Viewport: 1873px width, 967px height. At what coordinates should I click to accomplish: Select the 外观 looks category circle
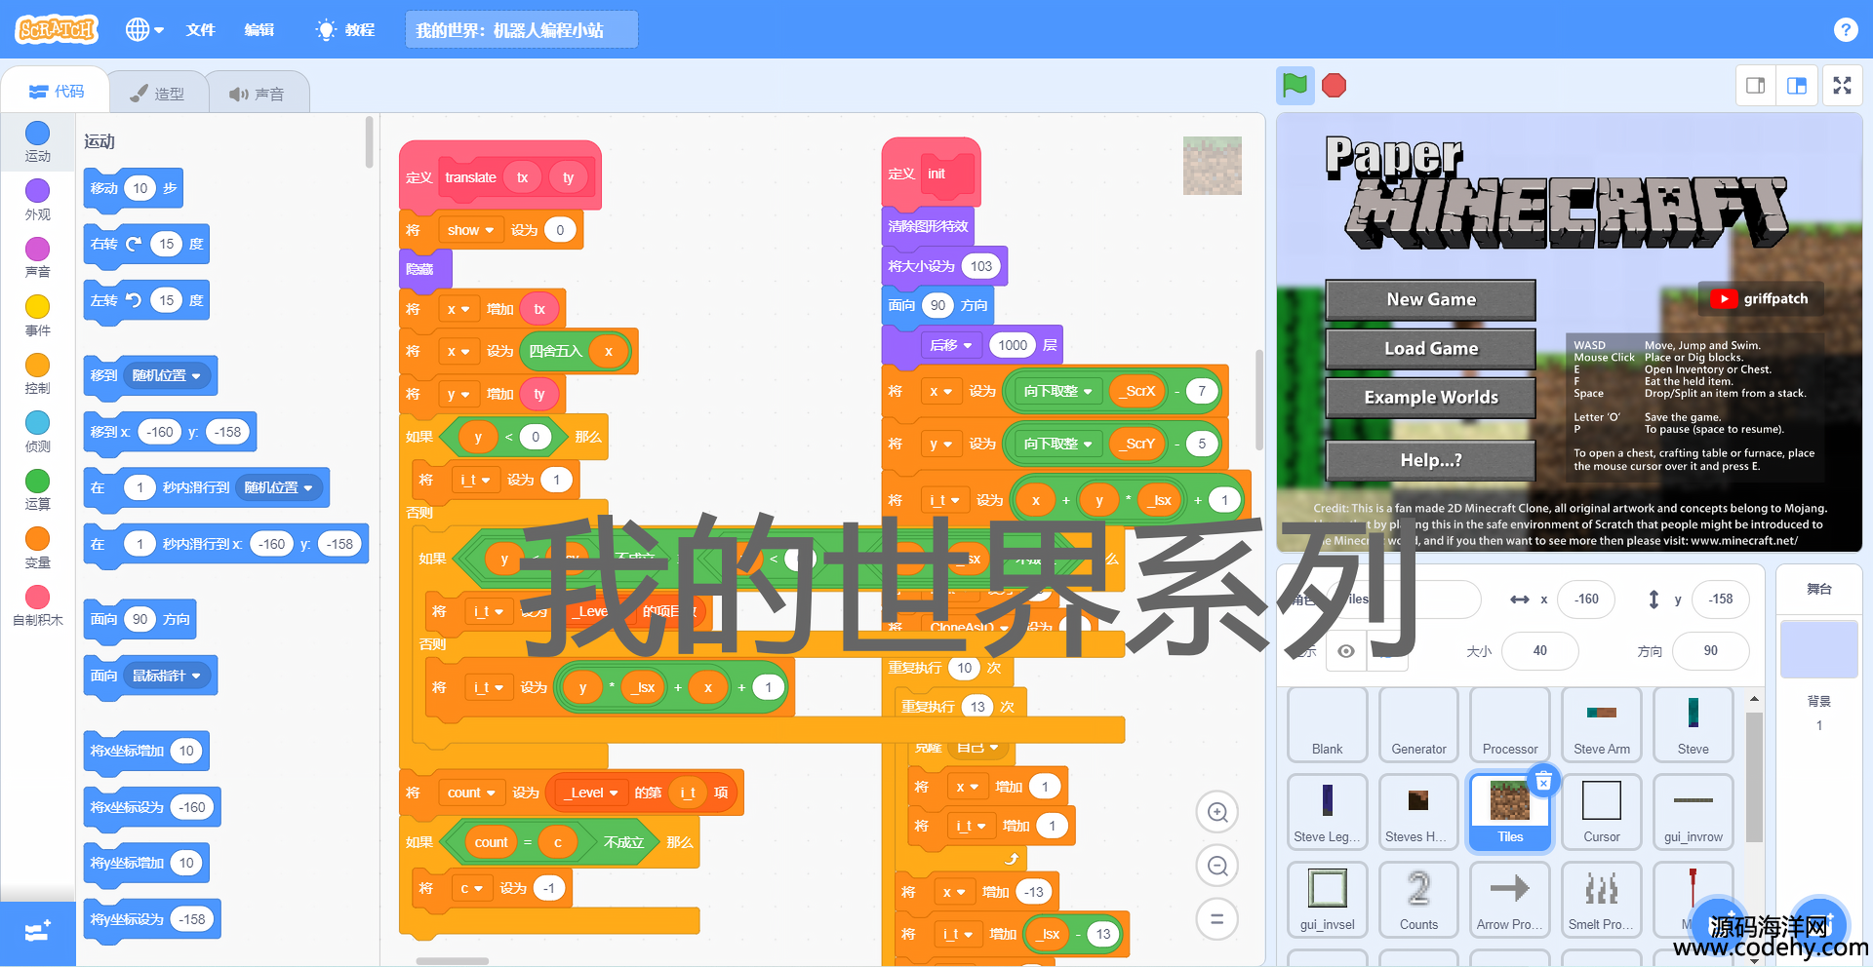tap(37, 191)
